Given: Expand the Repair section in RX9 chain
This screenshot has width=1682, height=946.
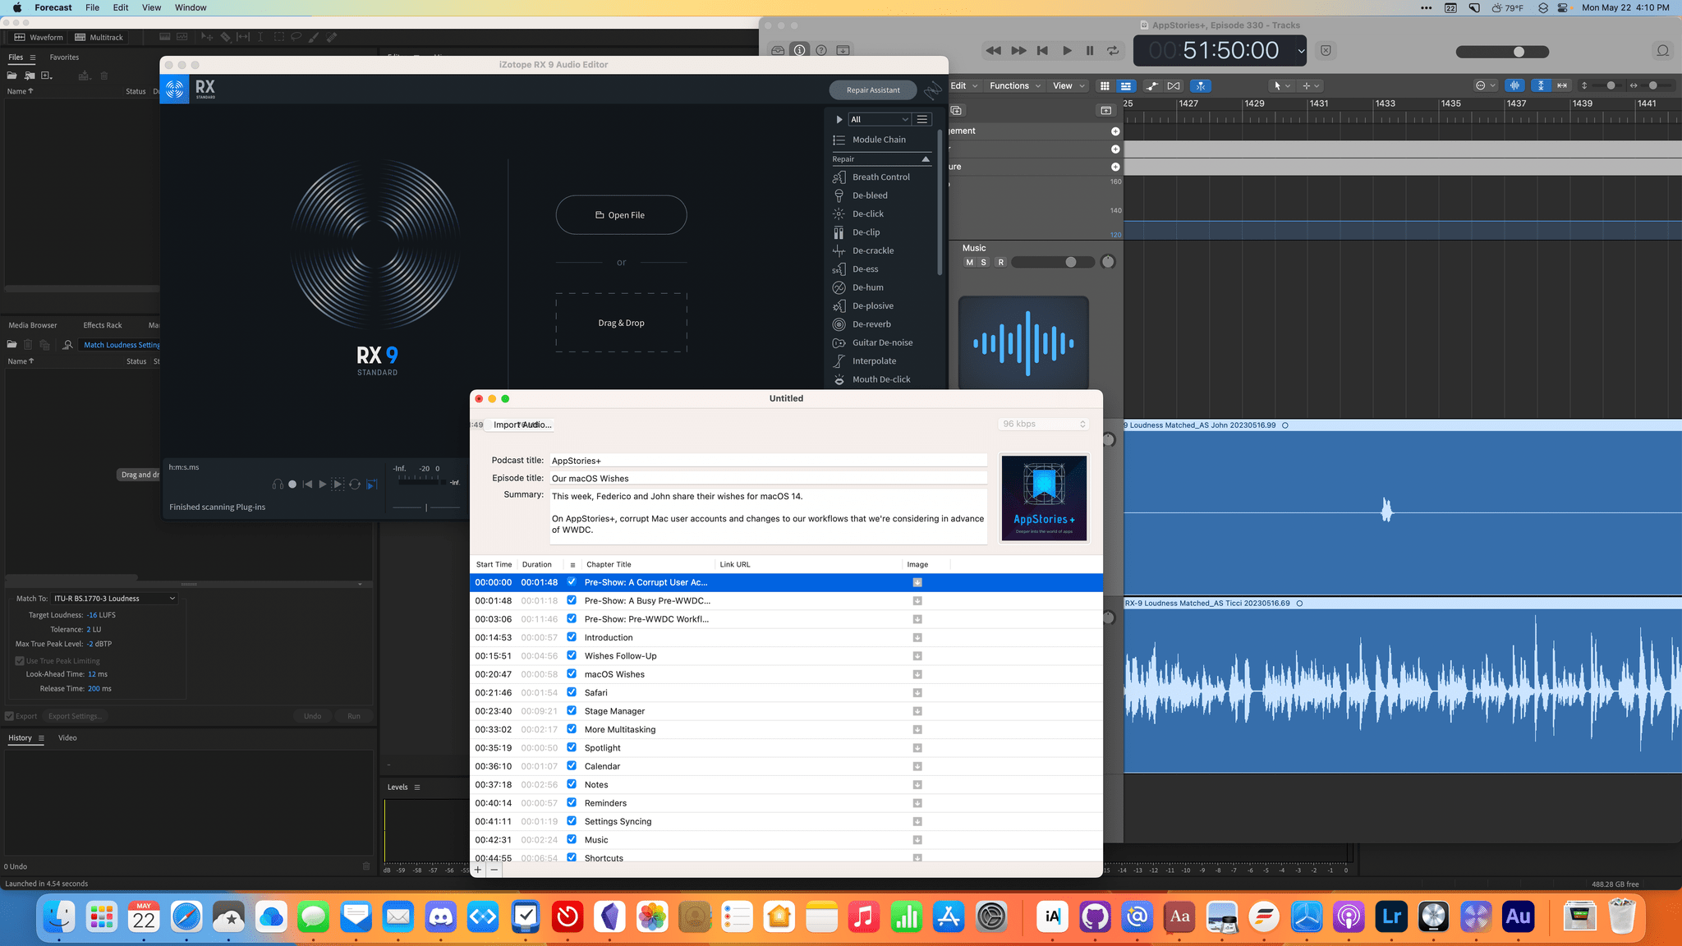Looking at the screenshot, I should click(924, 158).
